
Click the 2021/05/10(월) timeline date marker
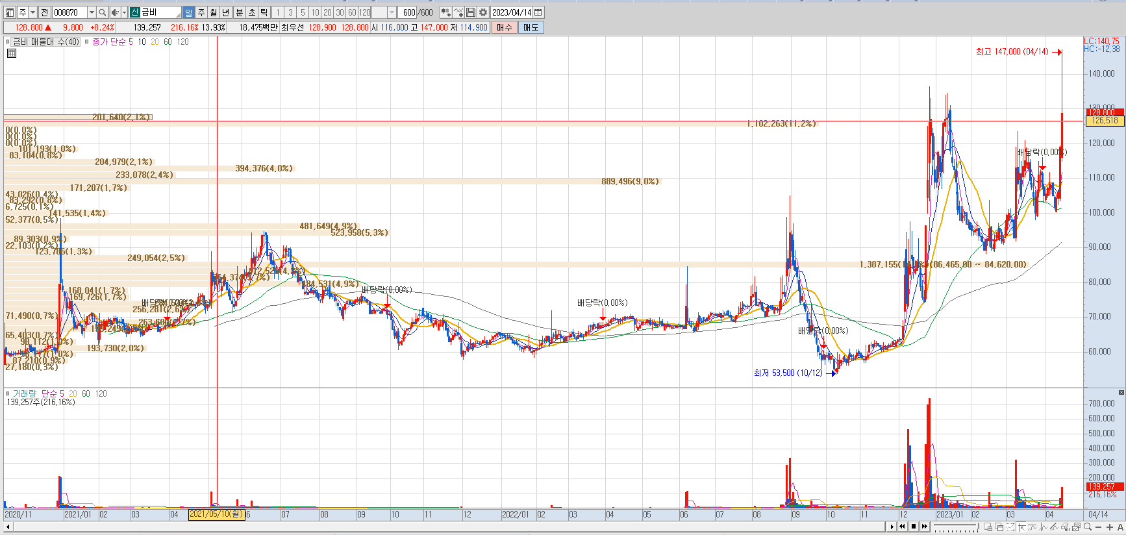216,514
